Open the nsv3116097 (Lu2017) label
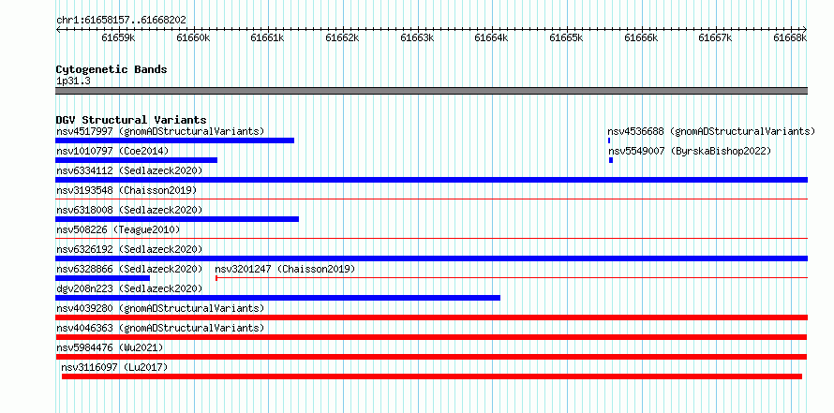This screenshot has width=834, height=413. [x=114, y=367]
